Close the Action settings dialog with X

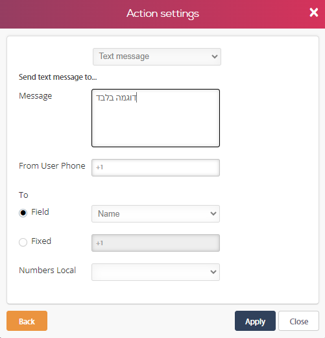click(x=313, y=12)
